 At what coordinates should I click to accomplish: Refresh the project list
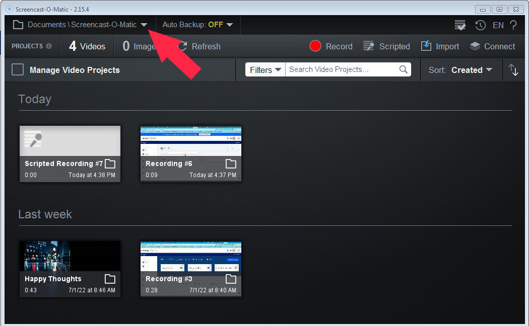point(199,46)
